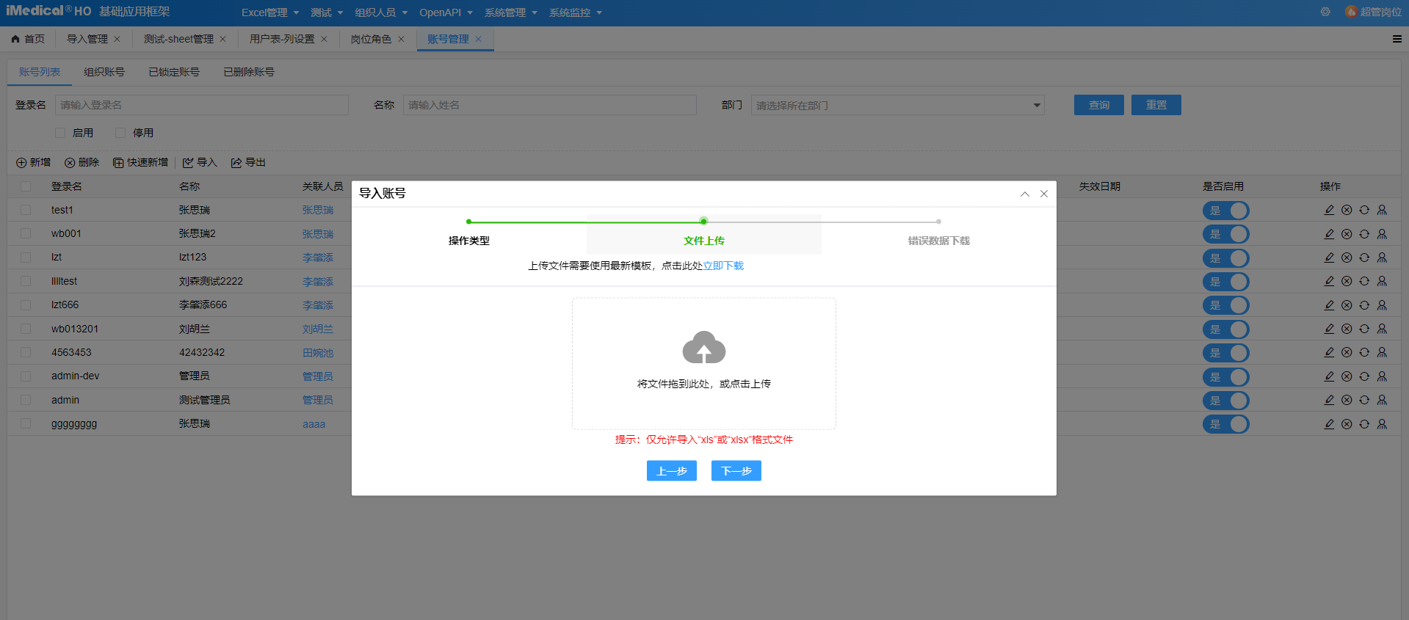The height and width of the screenshot is (620, 1409).
Task: Click the 操作类型 step in progress bar
Action: (469, 241)
